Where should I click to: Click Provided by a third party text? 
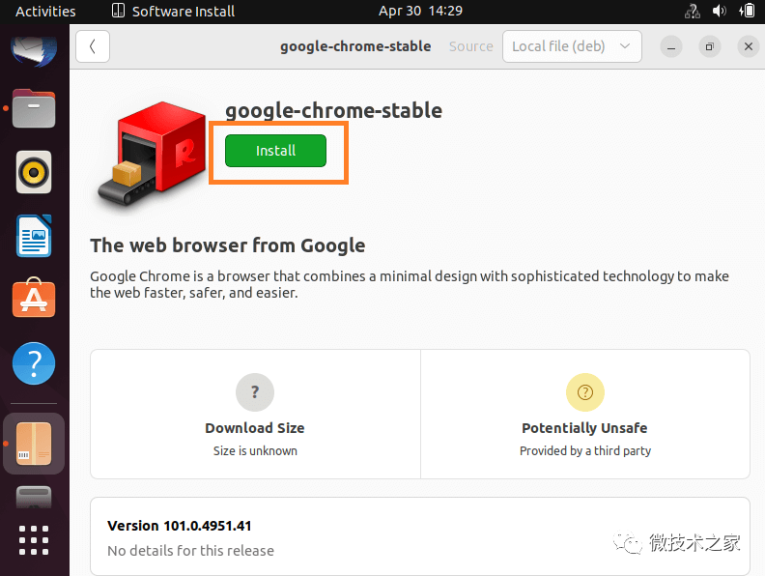(x=585, y=450)
